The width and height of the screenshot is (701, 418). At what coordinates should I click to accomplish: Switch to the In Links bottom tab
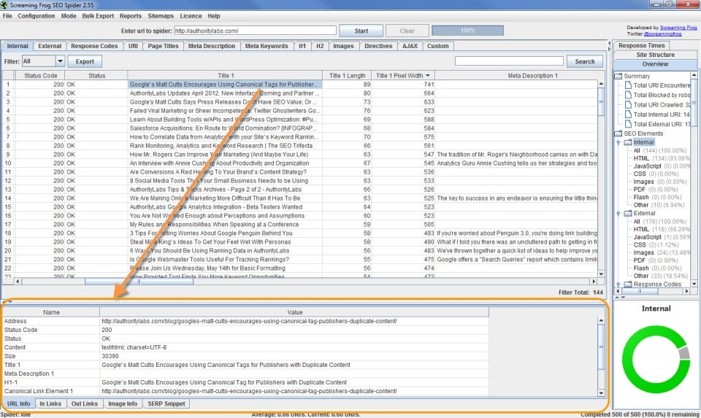(x=50, y=403)
